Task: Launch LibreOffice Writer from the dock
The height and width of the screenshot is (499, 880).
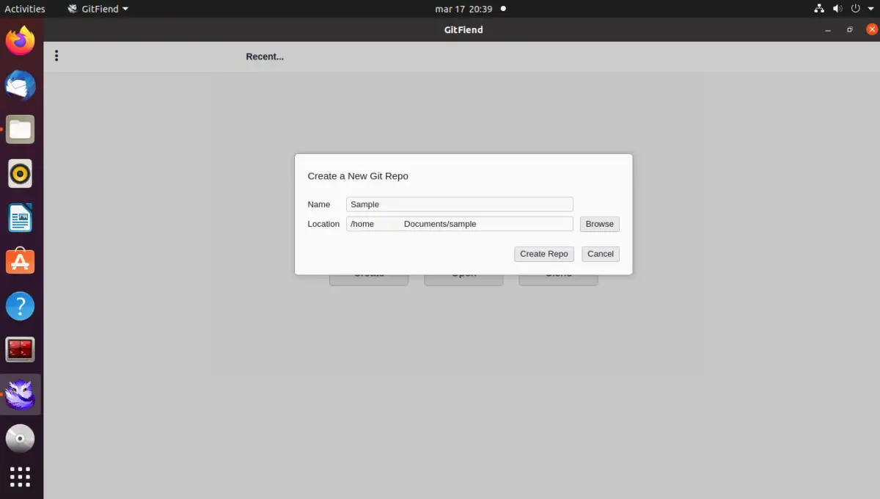Action: [21, 218]
